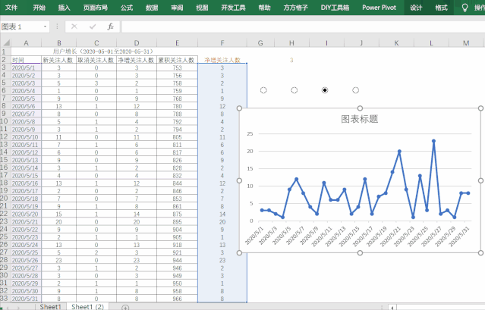Click the Name Box showing 图表 1
The width and height of the screenshot is (485, 310).
click(x=21, y=27)
